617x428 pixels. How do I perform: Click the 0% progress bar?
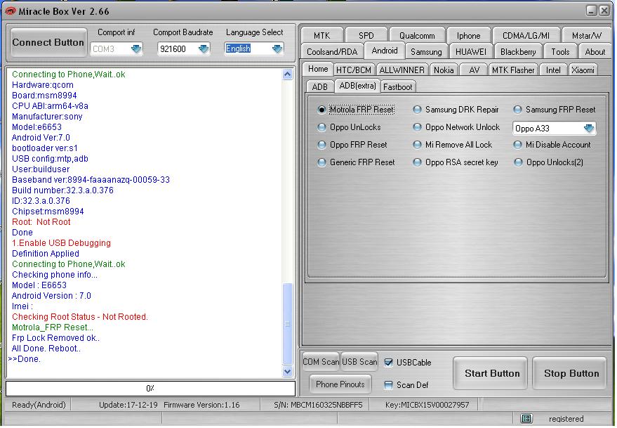[x=151, y=389]
